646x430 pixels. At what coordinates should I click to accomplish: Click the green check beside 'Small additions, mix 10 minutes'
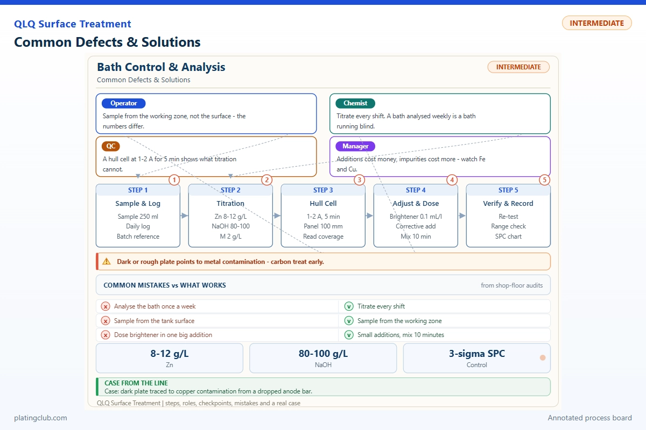349,335
